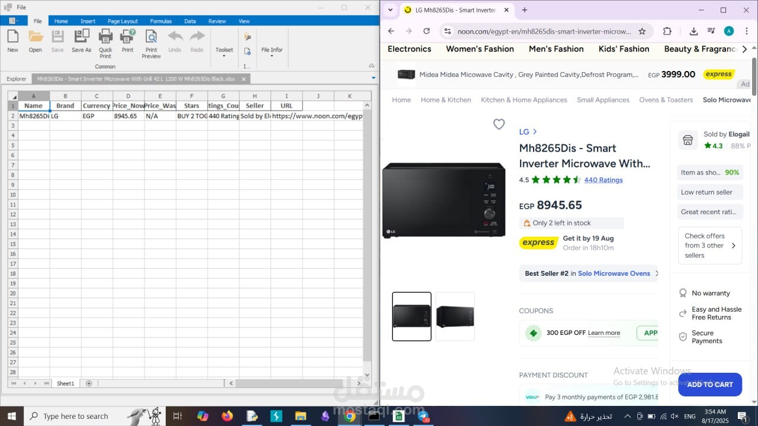This screenshot has height=426, width=758.
Task: Click the document info icon below key icon
Action: point(248,51)
